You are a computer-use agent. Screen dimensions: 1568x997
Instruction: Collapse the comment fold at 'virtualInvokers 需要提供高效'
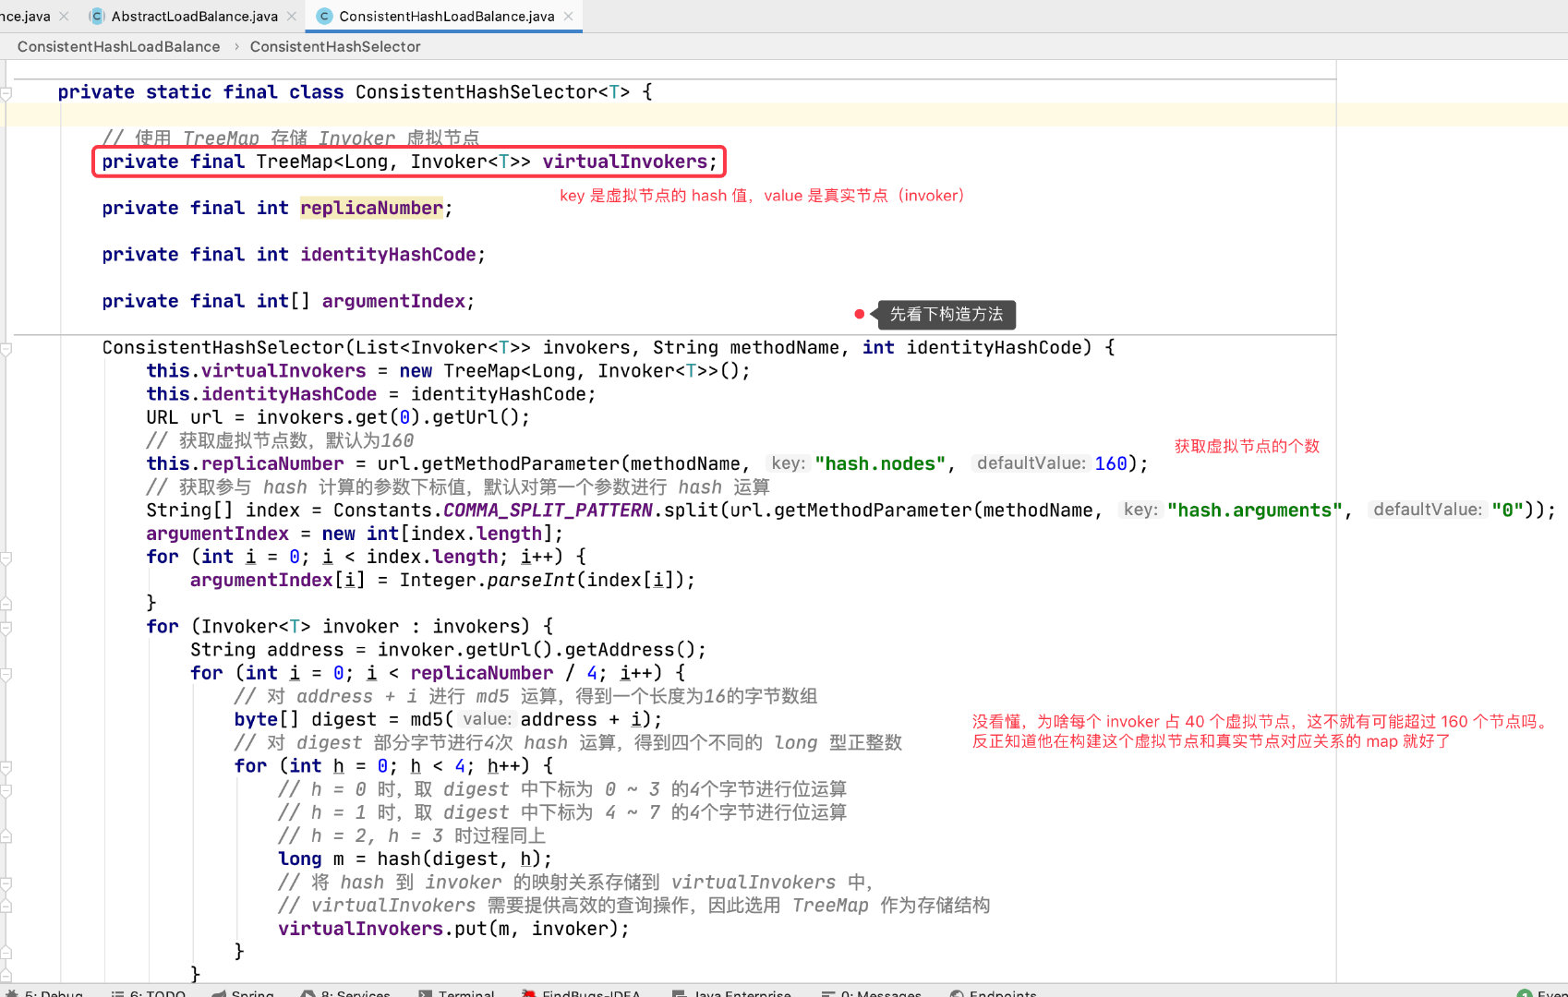click(x=6, y=907)
